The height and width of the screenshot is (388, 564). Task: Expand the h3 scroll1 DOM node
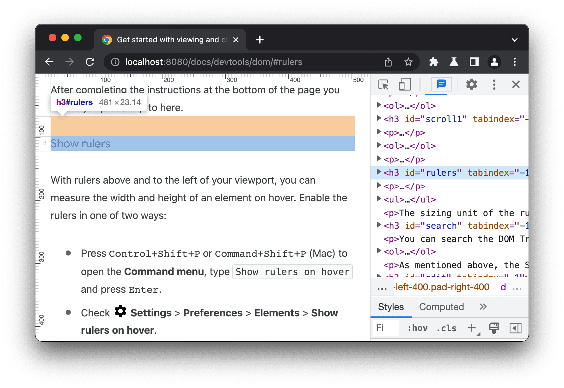click(x=379, y=119)
